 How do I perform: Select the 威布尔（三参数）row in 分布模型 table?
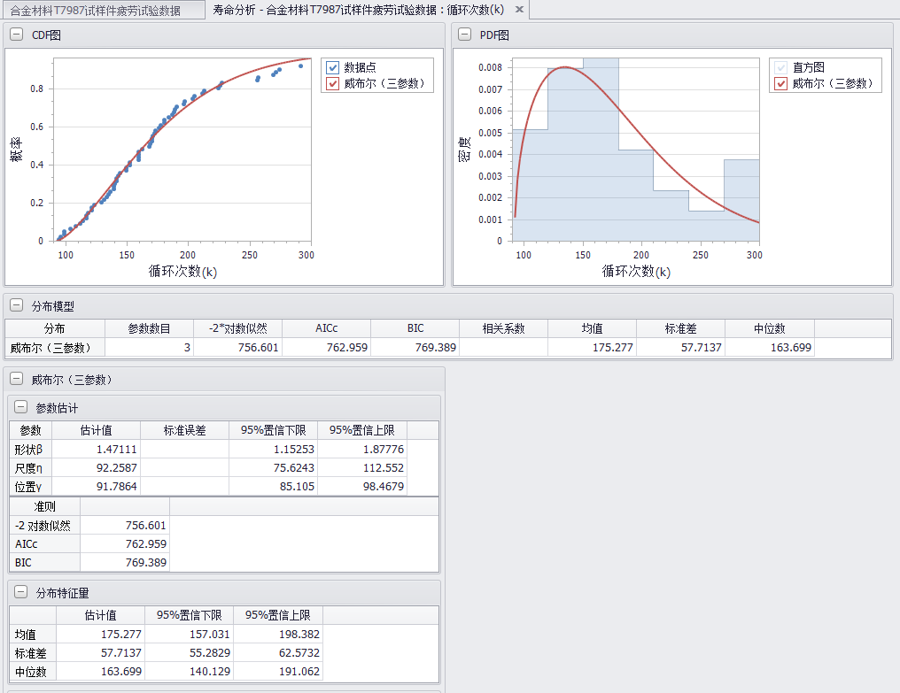click(x=54, y=348)
